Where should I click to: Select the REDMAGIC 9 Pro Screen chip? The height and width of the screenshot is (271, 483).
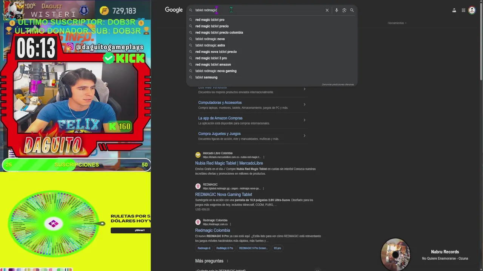(x=253, y=248)
